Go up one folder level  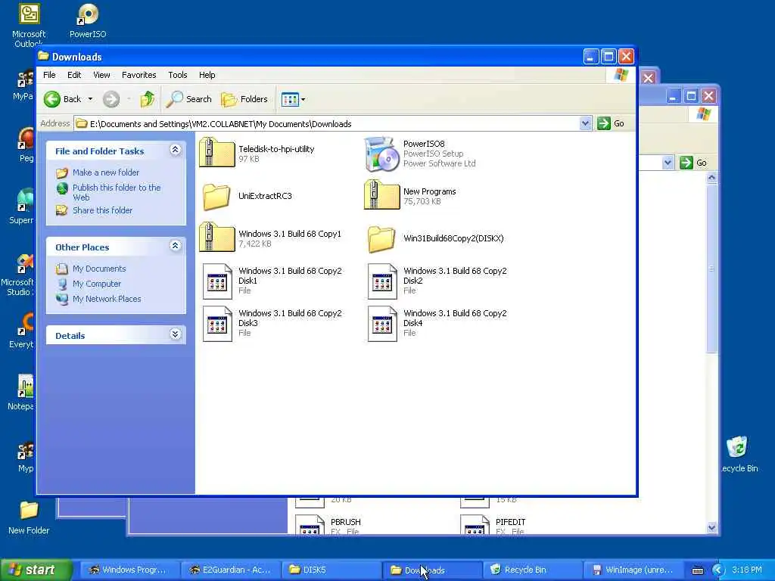coord(147,99)
